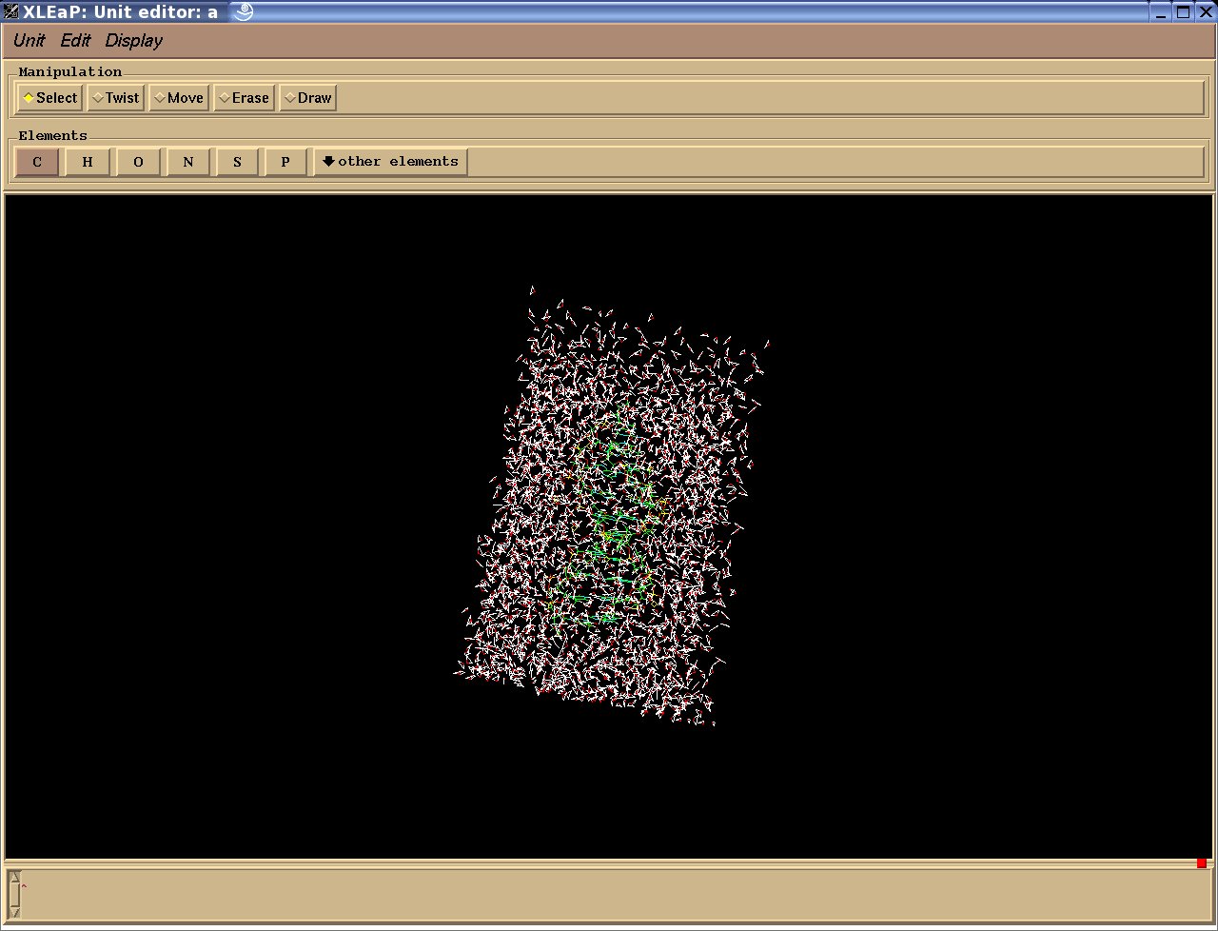Viewport: 1218px width, 931px height.
Task: Expand the "other elements" dropdown
Action: (390, 162)
